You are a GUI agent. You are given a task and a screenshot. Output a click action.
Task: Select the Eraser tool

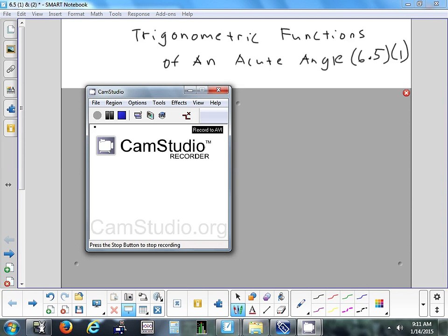tap(281, 310)
